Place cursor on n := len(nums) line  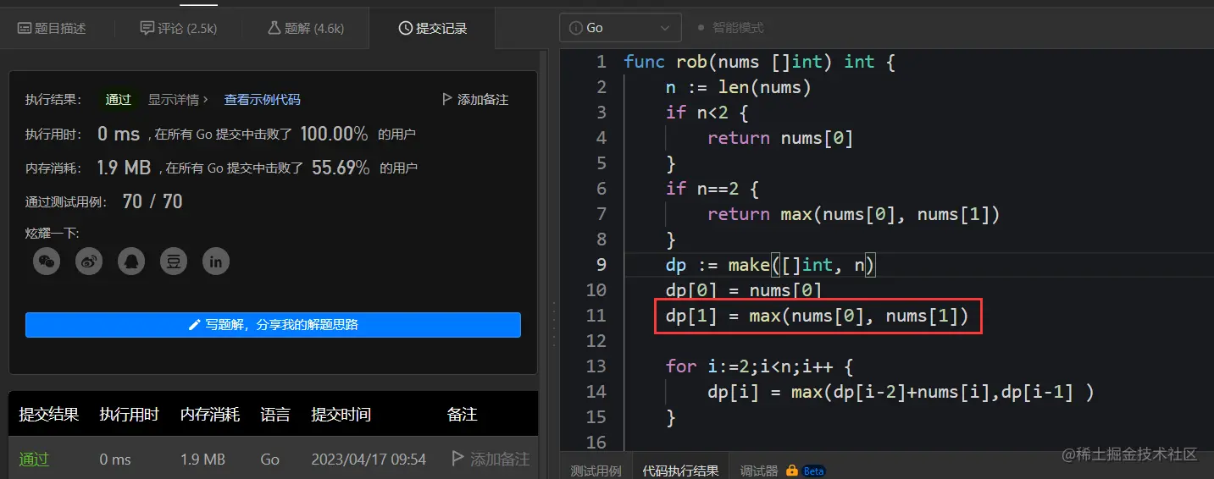pyautogui.click(x=739, y=87)
